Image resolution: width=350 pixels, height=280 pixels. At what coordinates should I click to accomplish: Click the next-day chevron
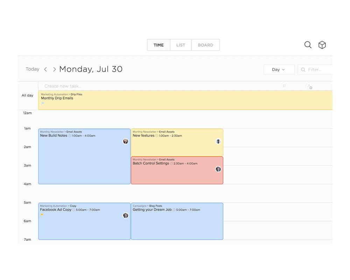tap(55, 69)
